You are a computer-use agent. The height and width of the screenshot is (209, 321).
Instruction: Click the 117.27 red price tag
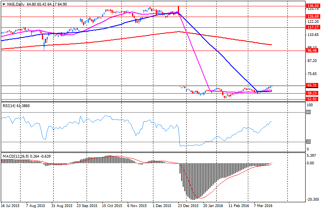312,27
